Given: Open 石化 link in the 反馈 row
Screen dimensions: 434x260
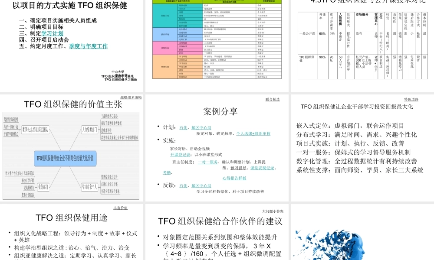Looking at the screenshot, I should [183, 185].
